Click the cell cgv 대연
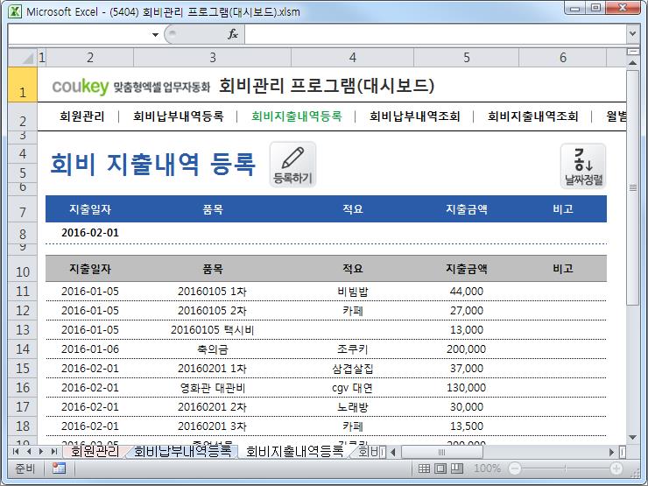 [x=352, y=388]
